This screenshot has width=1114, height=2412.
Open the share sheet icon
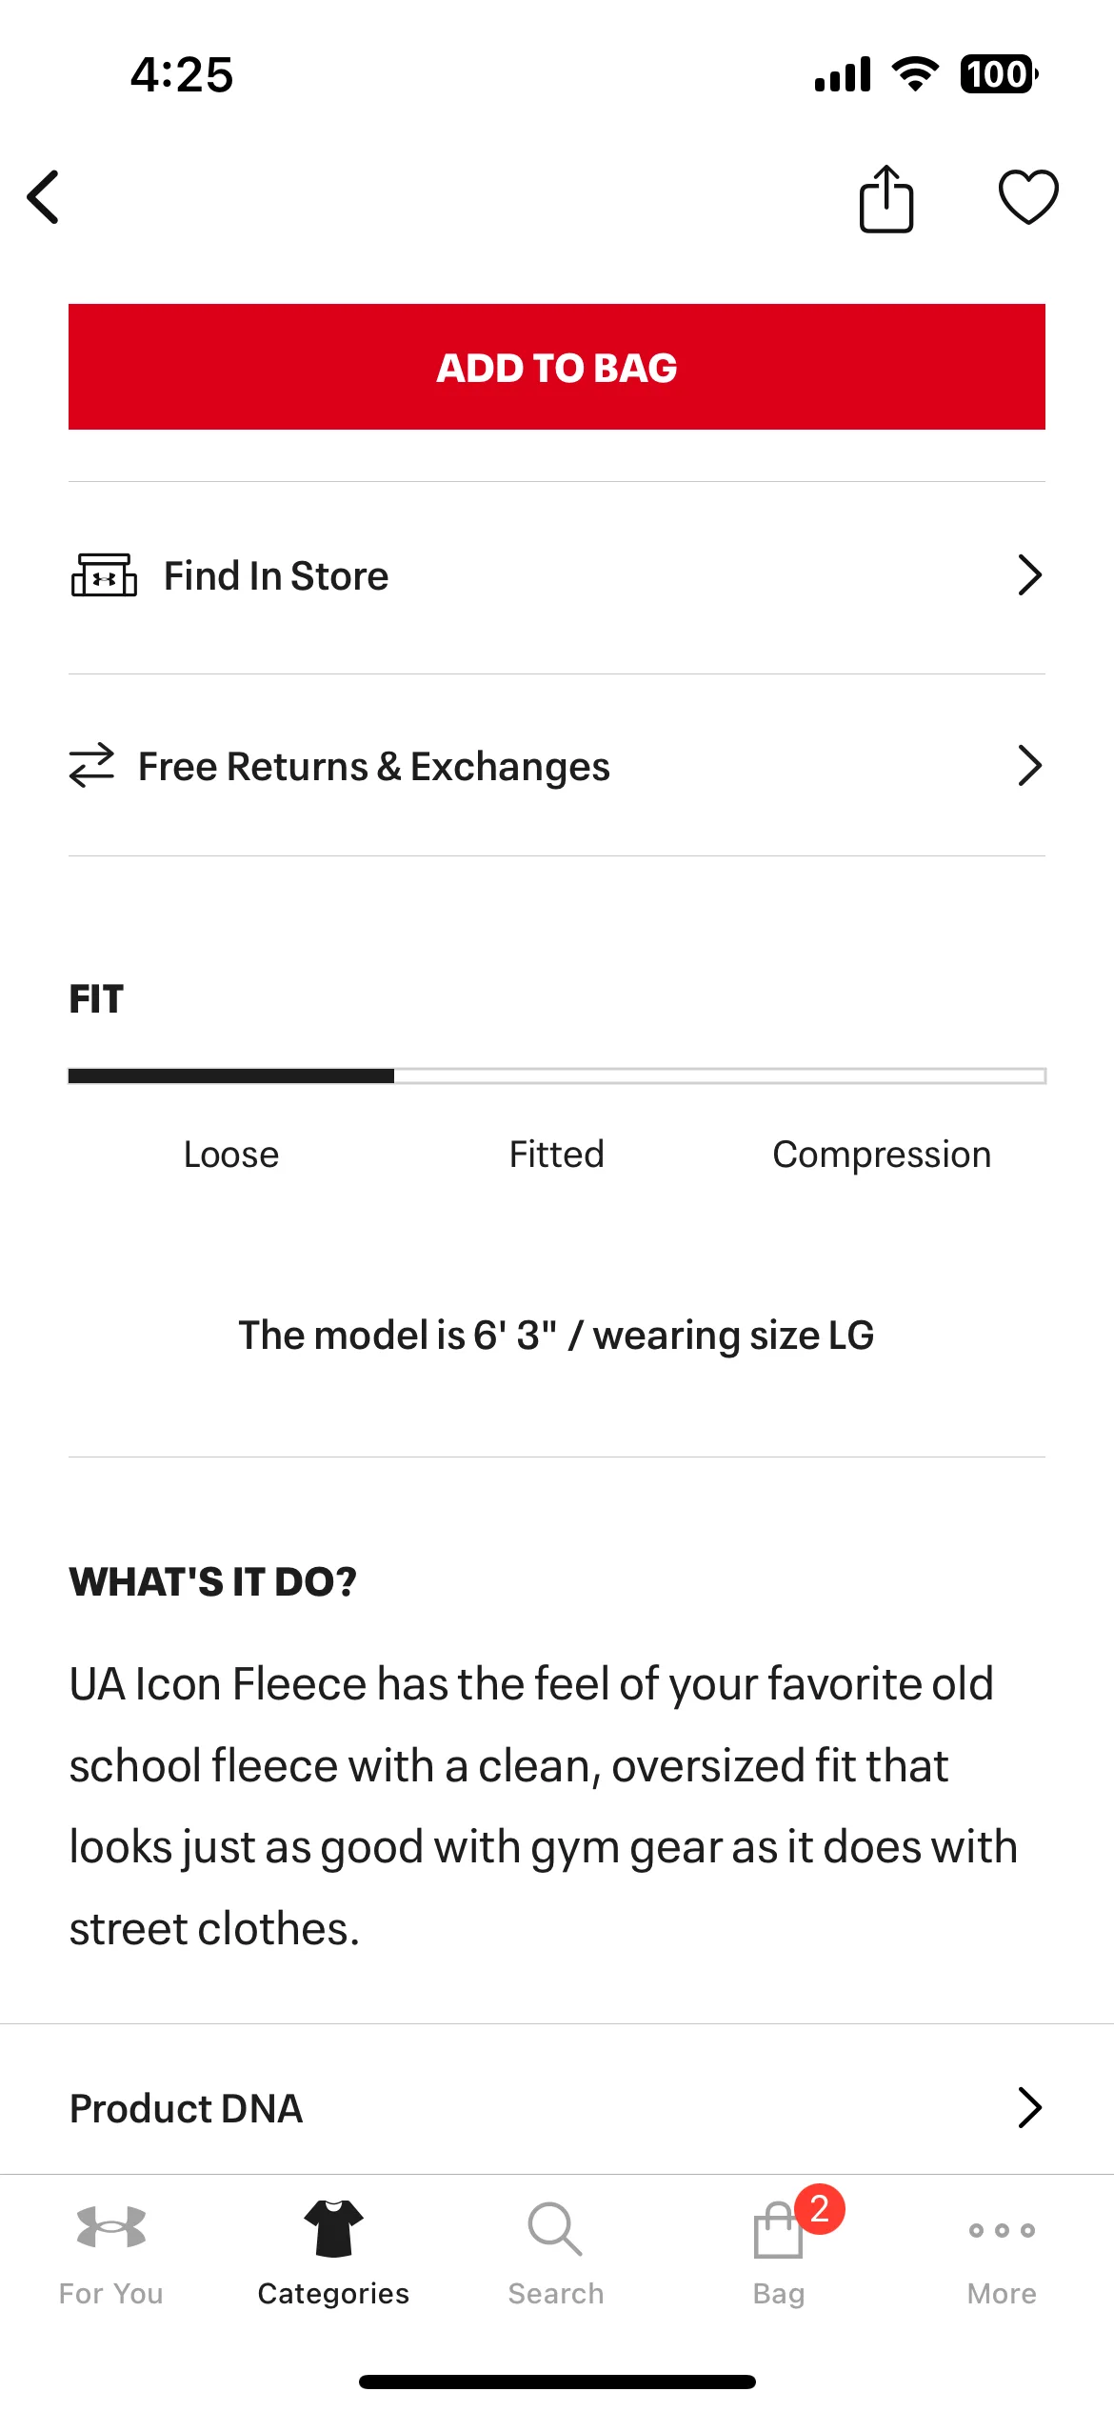tap(886, 198)
